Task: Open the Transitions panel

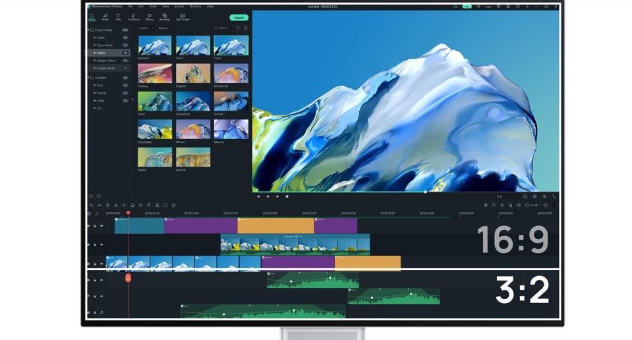Action: (x=133, y=17)
